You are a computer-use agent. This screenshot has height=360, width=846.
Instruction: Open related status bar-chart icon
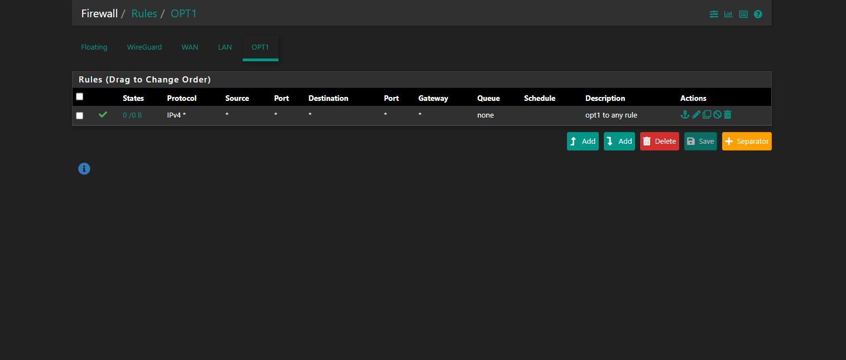728,14
